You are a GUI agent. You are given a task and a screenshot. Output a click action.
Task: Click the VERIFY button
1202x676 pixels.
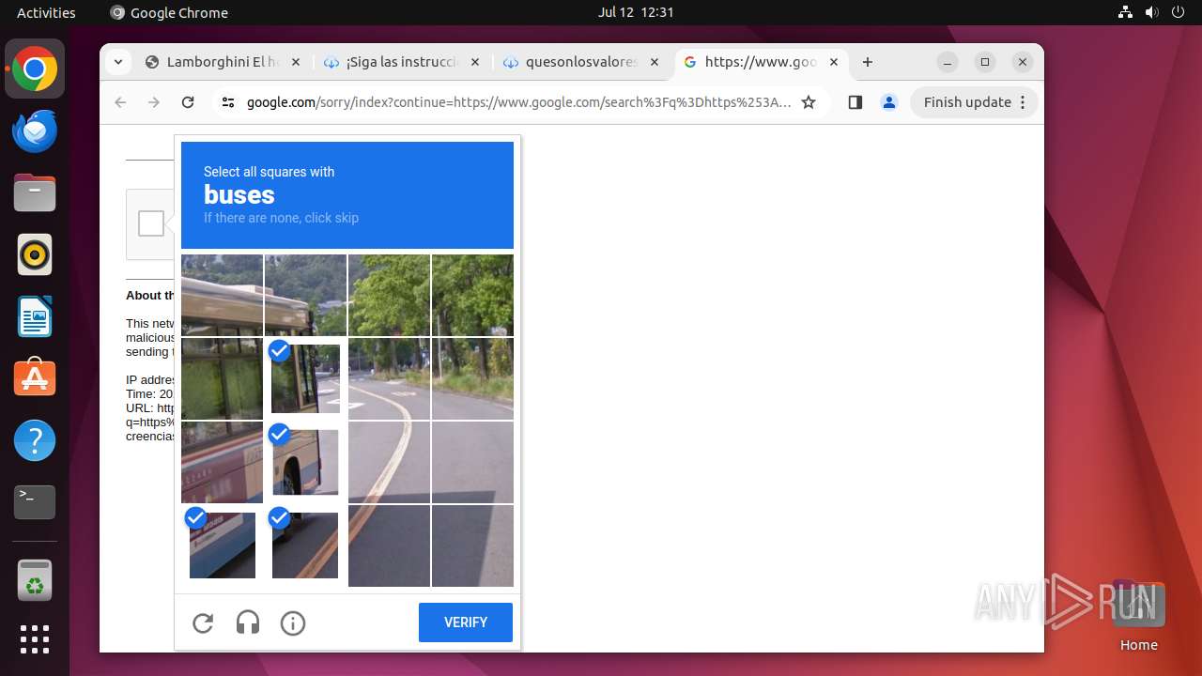(x=466, y=622)
